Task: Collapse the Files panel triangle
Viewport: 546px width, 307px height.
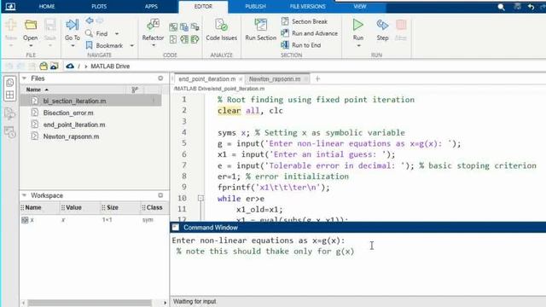Action: pos(24,78)
